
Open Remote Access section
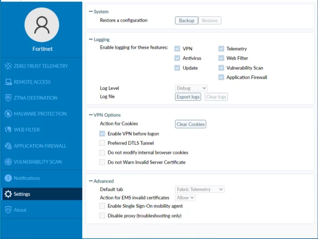pos(32,82)
